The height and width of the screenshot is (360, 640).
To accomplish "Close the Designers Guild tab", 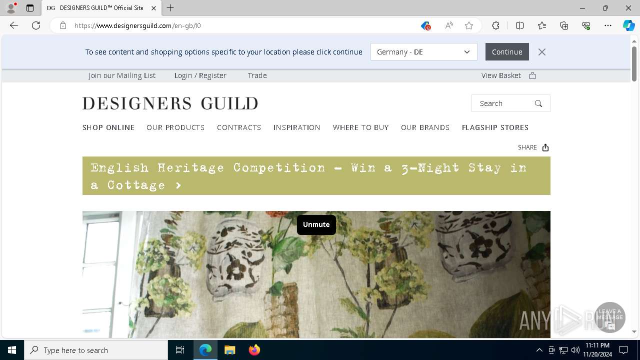I will (153, 8).
